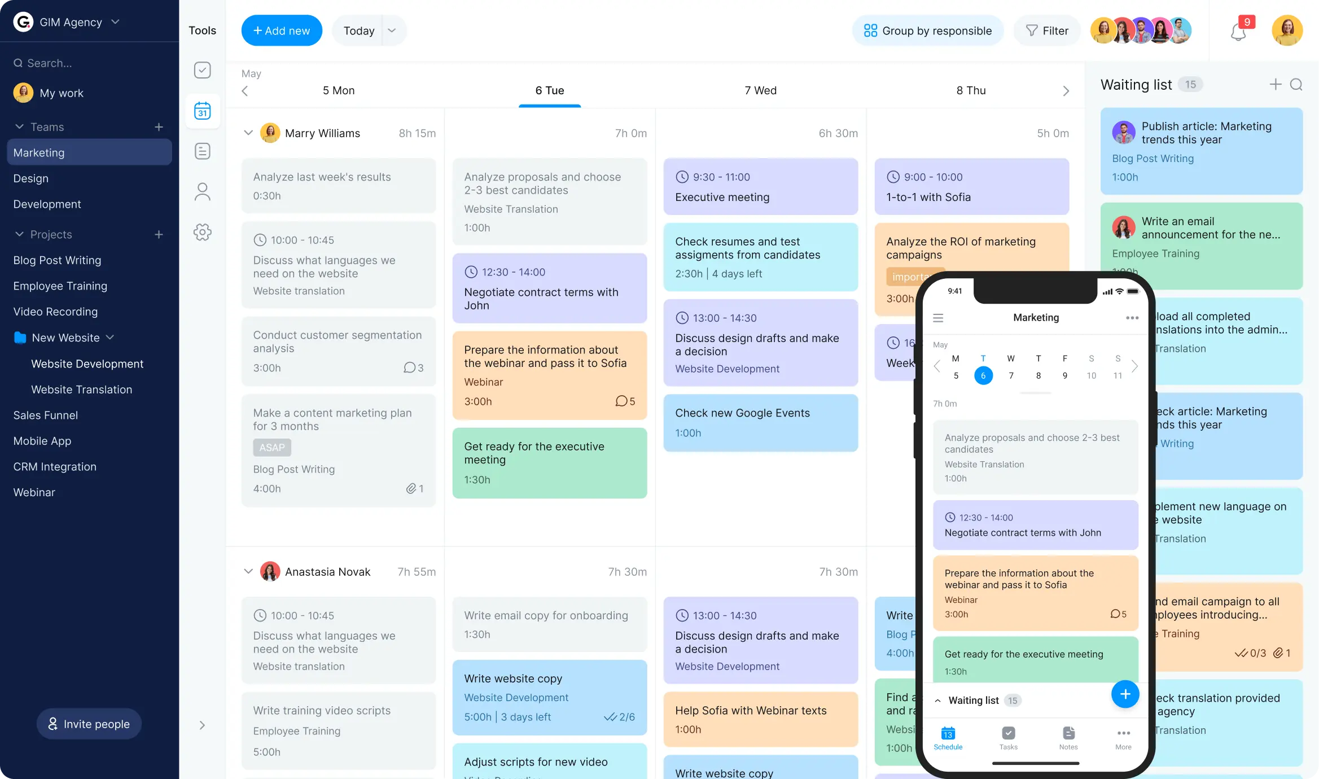Select the 8 Thu day tab
This screenshot has height=779, width=1319.
(x=971, y=90)
